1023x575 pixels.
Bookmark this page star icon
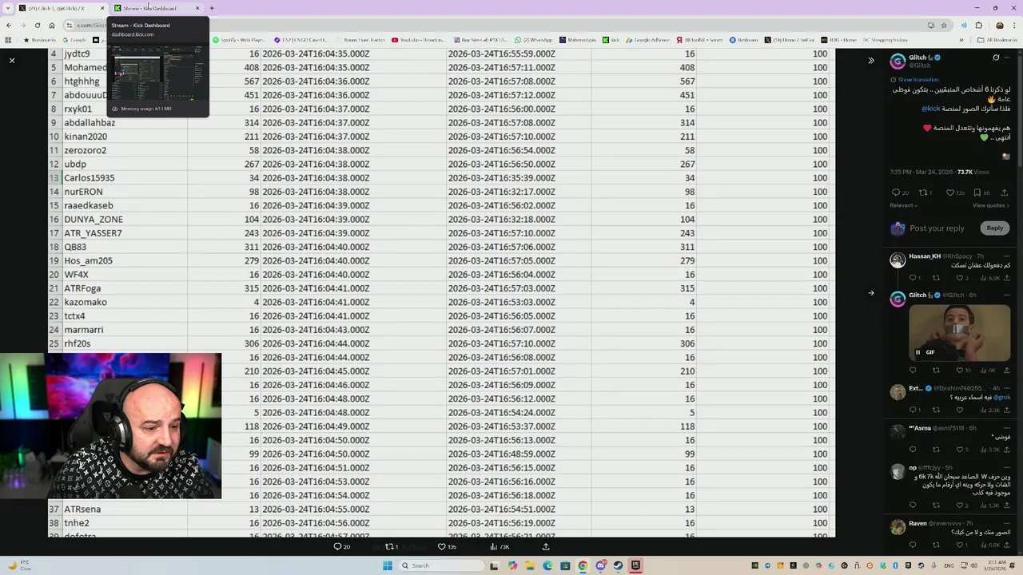943,25
